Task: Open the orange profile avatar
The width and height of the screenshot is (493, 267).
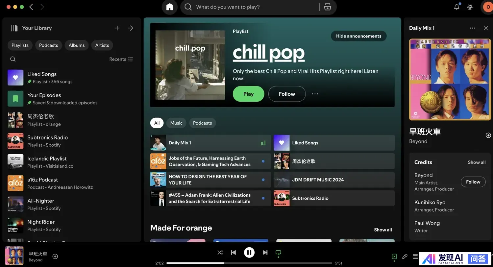Action: pyautogui.click(x=487, y=7)
